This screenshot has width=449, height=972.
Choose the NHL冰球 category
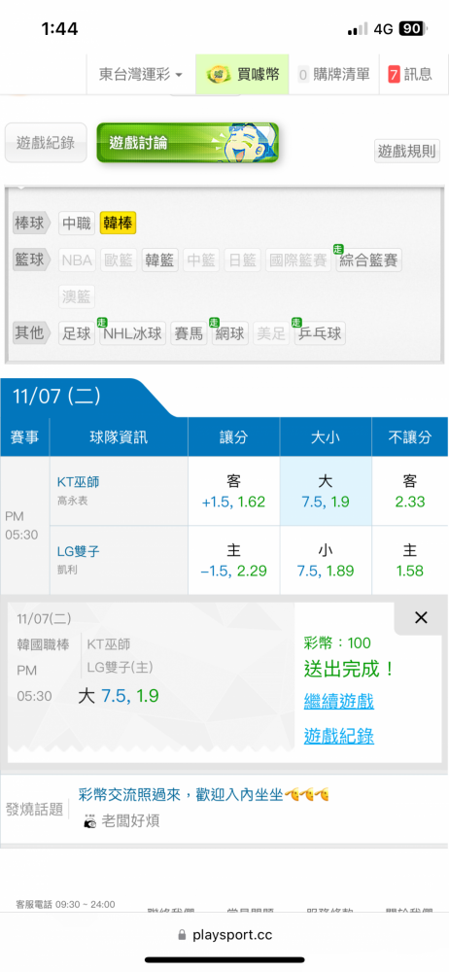pos(133,333)
